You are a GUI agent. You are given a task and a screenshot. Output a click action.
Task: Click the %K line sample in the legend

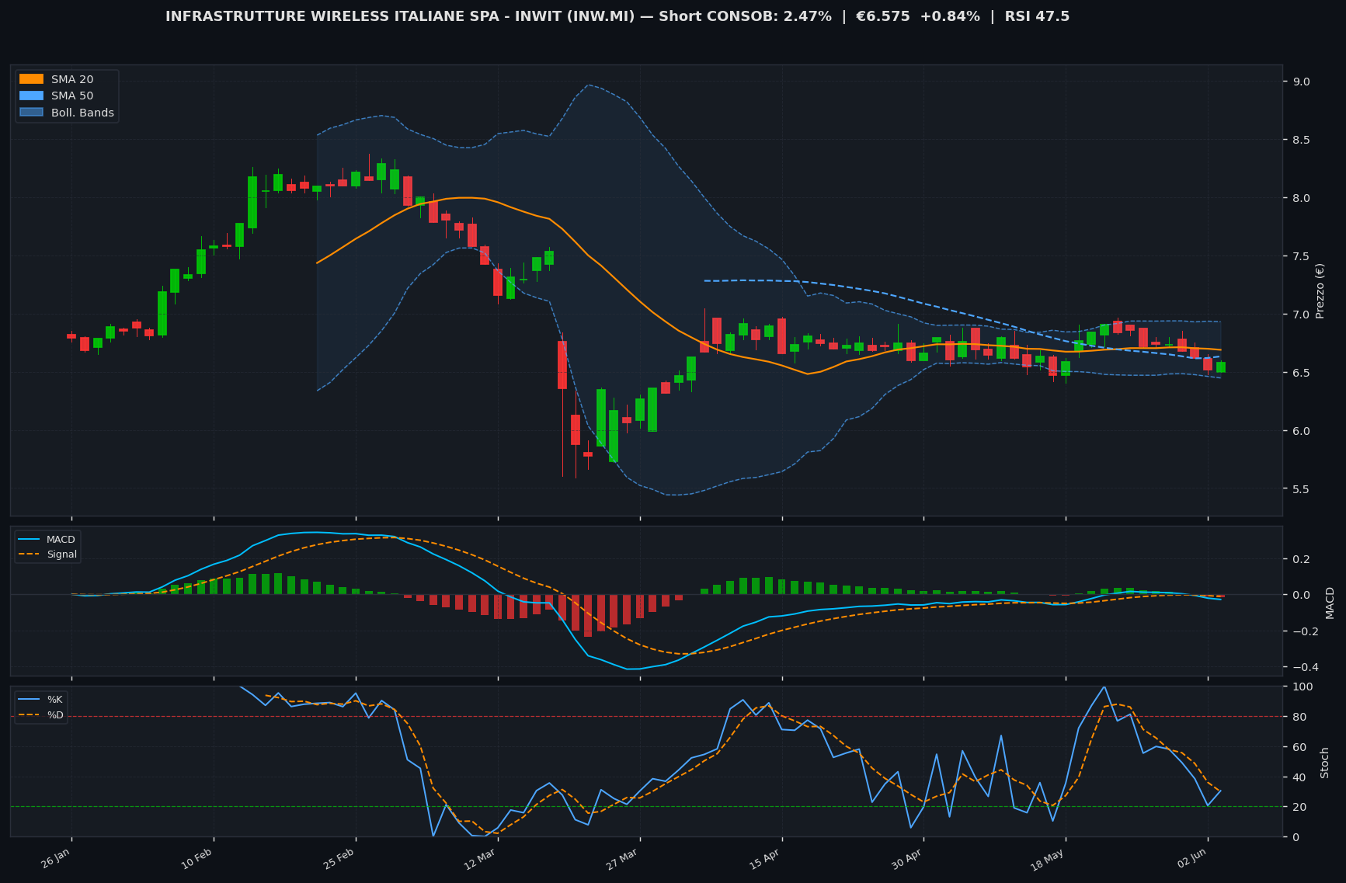click(x=30, y=700)
